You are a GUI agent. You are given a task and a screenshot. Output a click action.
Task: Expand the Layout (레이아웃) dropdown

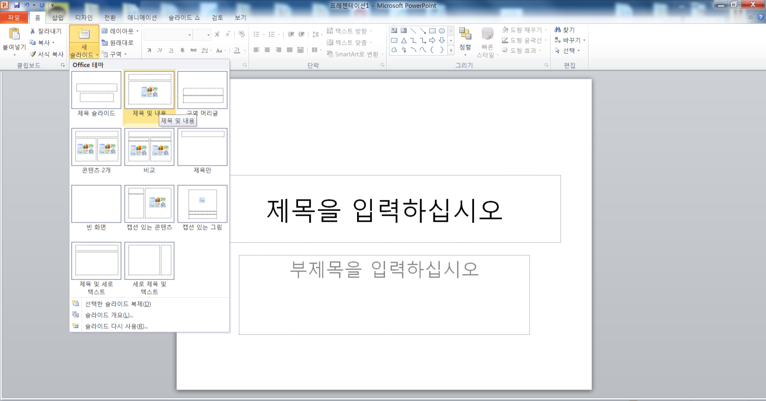click(x=120, y=31)
